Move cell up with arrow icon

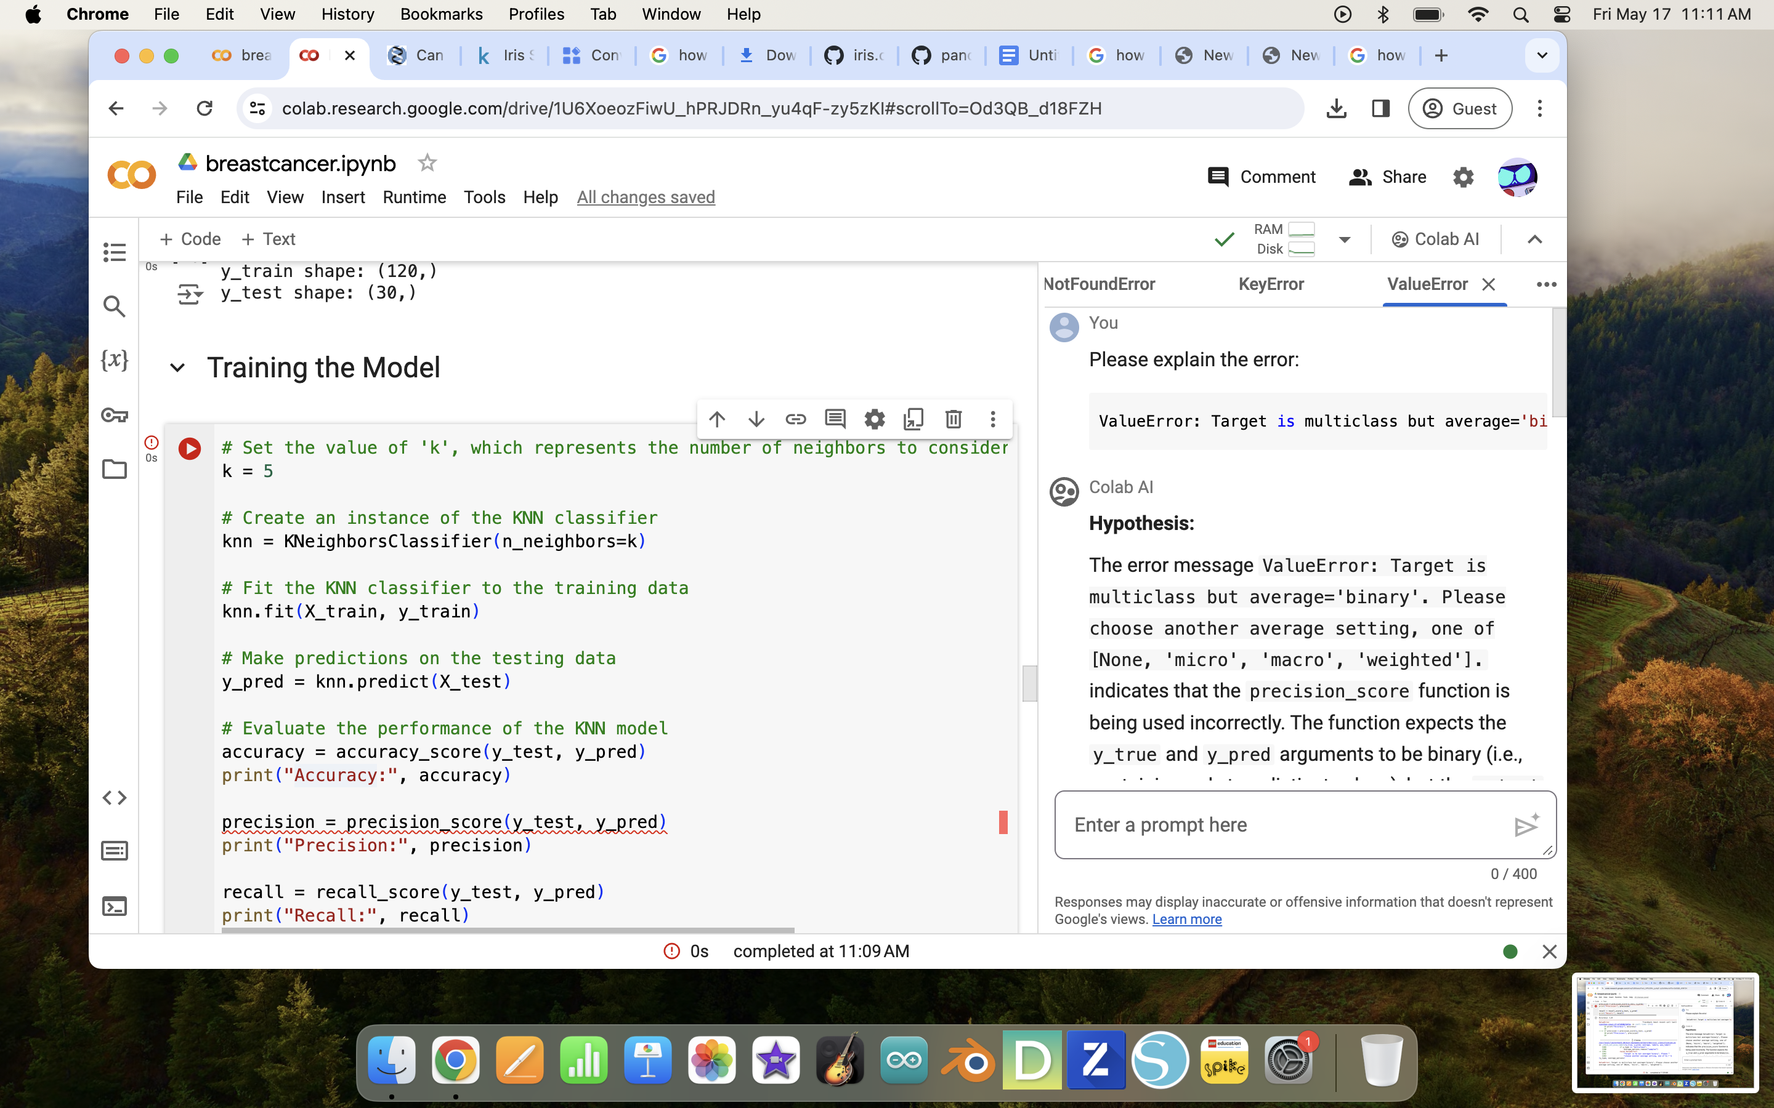(717, 419)
